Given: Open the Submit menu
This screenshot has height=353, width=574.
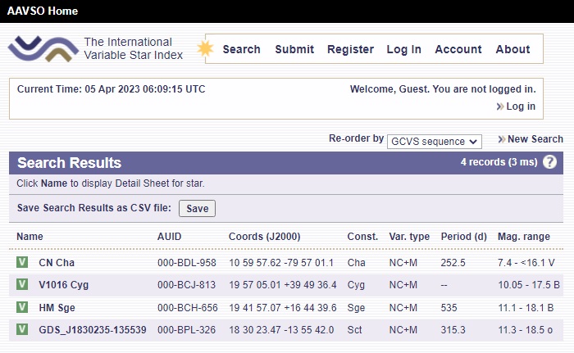Looking at the screenshot, I should (294, 49).
